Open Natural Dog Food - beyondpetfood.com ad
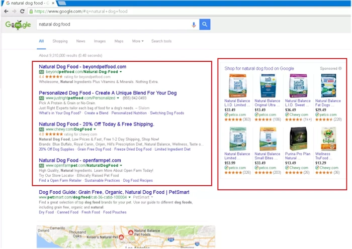Image resolution: width=352 pixels, height=249 pixels. coord(82,67)
